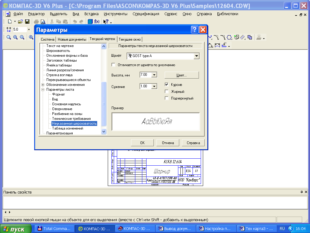This screenshot has height=233, width=310.
Task: Open a file with the folder icon
Action: pos(21,22)
